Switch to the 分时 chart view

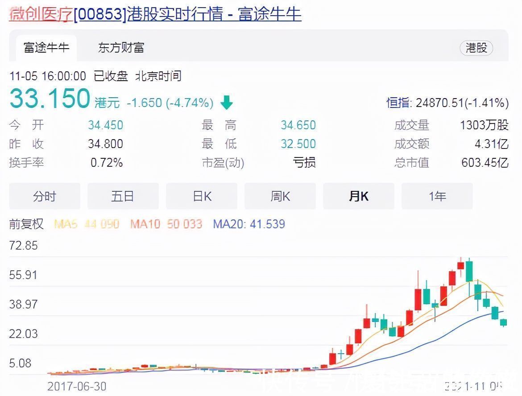coord(44,196)
